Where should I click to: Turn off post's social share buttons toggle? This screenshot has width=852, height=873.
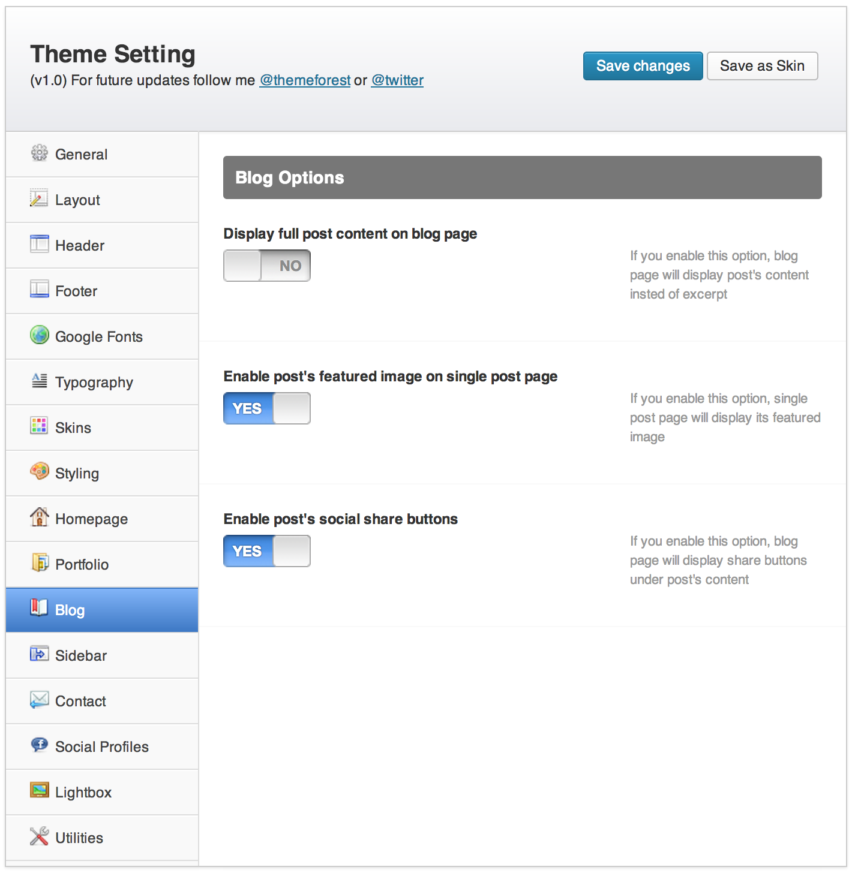267,551
